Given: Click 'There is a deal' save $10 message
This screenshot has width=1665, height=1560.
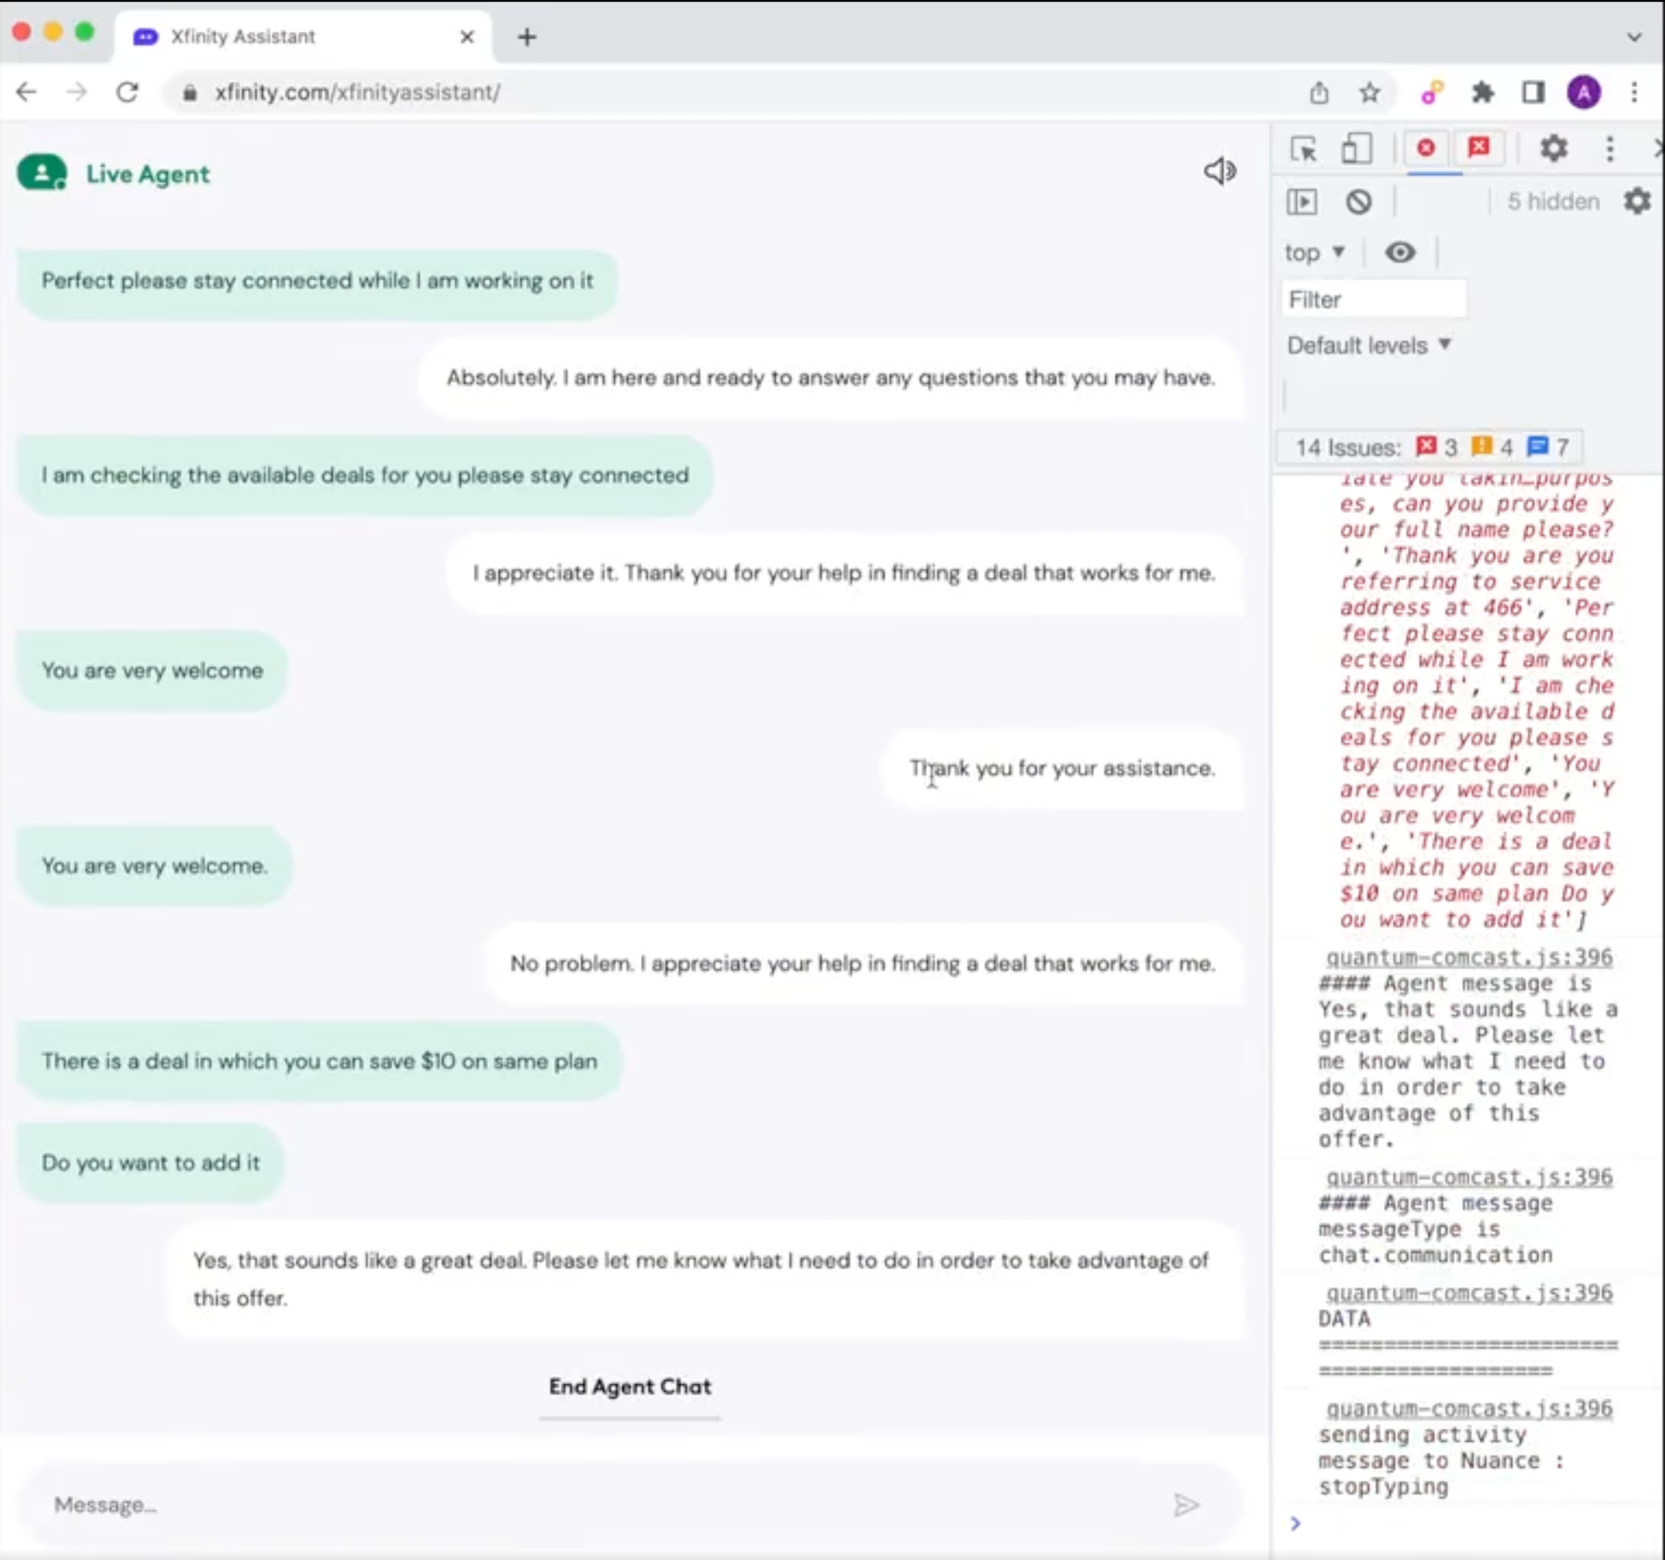Looking at the screenshot, I should point(319,1061).
